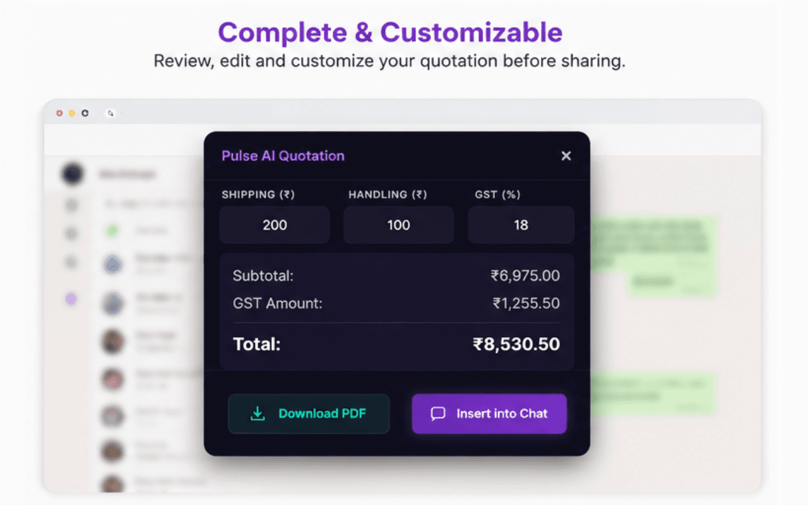The width and height of the screenshot is (808, 505).
Task: Click the yellow traffic-light button of browser window
Action: (72, 113)
